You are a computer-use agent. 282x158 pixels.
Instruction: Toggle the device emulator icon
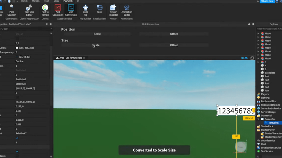252,58
